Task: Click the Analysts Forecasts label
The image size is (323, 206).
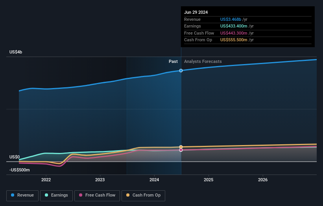Action: tap(203, 61)
